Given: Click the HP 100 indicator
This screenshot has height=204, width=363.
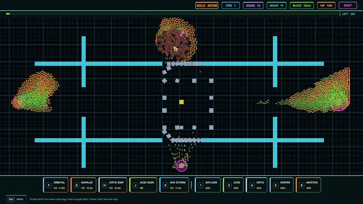Looking at the screenshot, I should point(326,5).
